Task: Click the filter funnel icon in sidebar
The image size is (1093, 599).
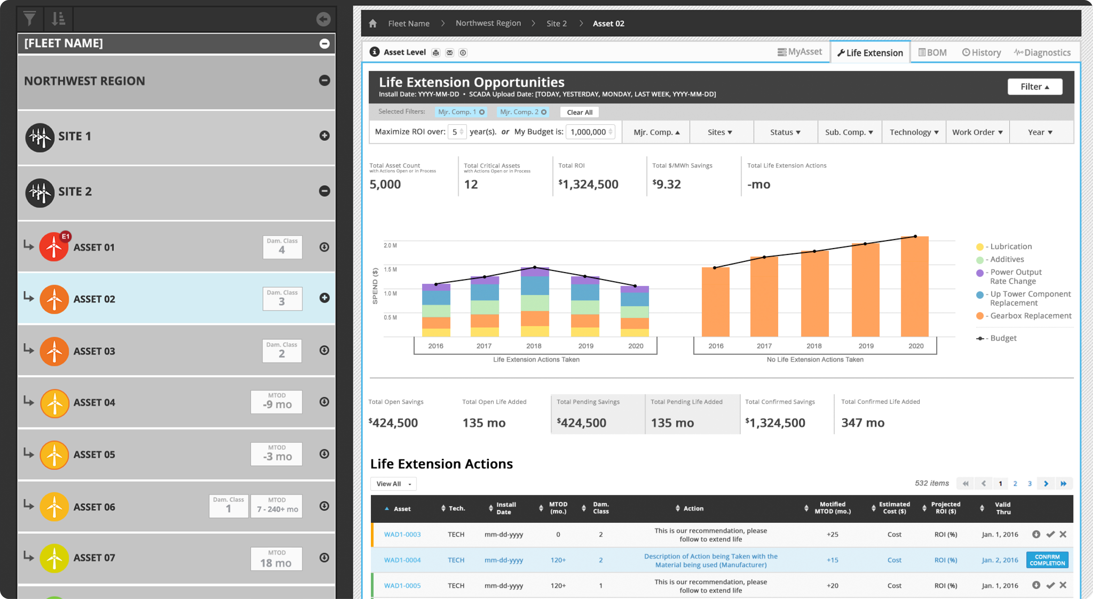Action: tap(29, 19)
